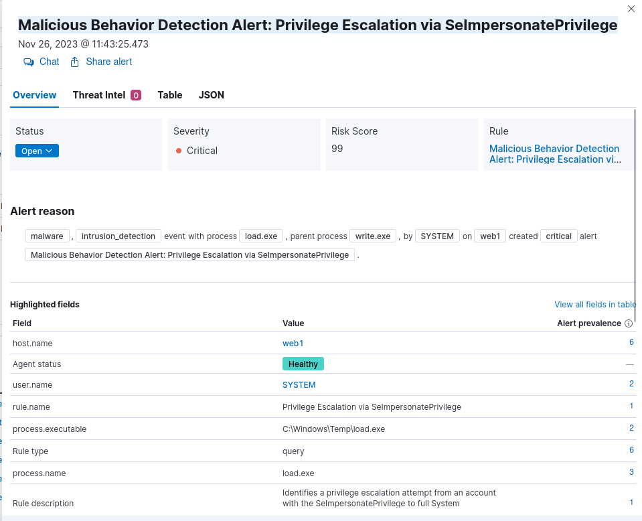Screen dimensions: 642x521
Task: Click the Chat speech bubble icon
Action: (29, 62)
